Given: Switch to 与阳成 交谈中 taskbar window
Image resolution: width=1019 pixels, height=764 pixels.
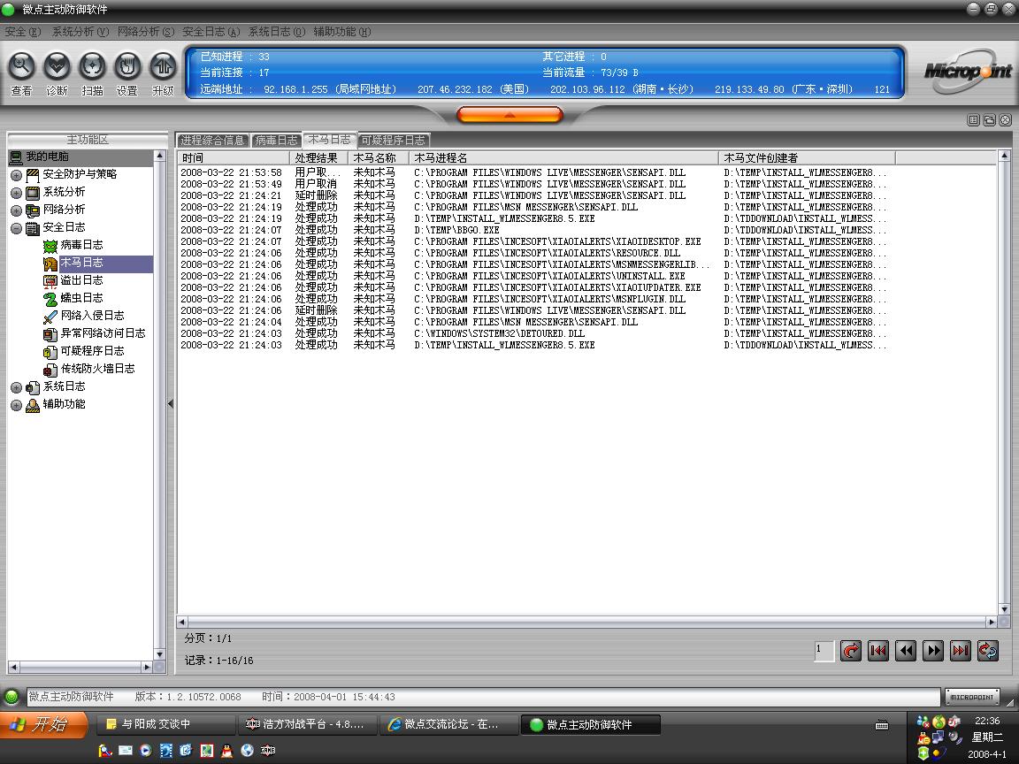Looking at the screenshot, I should [165, 724].
